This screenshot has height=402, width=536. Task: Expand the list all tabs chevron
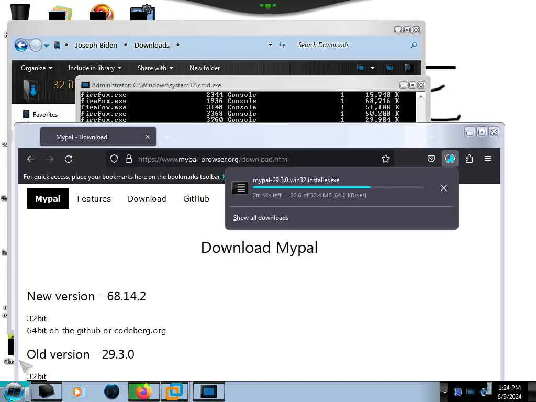coord(432,137)
